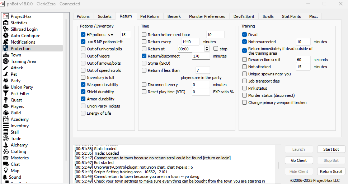Enable the Inventory is full checkbox
Viewport: 348px width, 184px height.
tap(83, 78)
